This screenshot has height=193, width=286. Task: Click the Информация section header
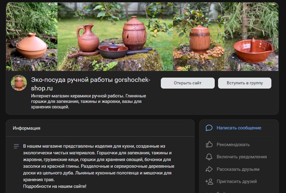coord(26,128)
